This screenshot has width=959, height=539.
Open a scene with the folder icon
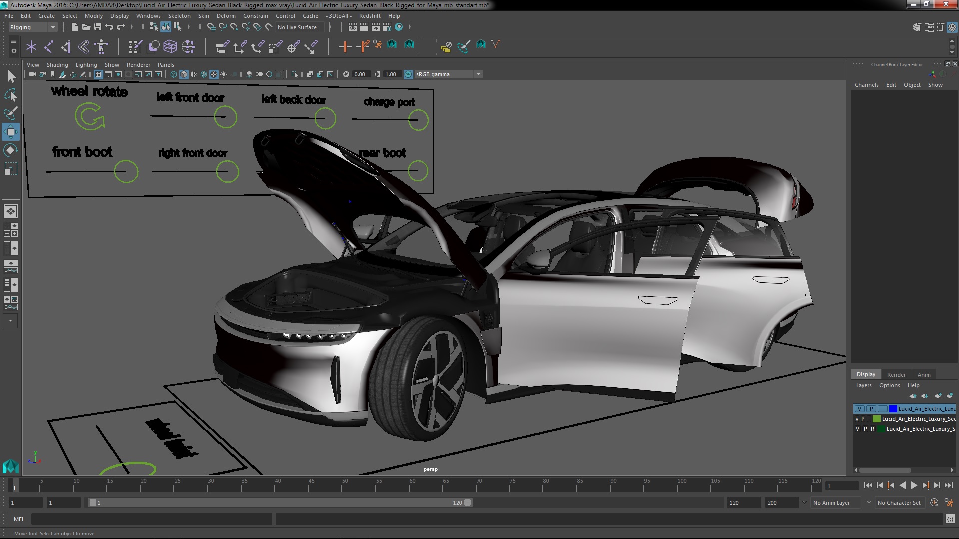click(x=86, y=27)
